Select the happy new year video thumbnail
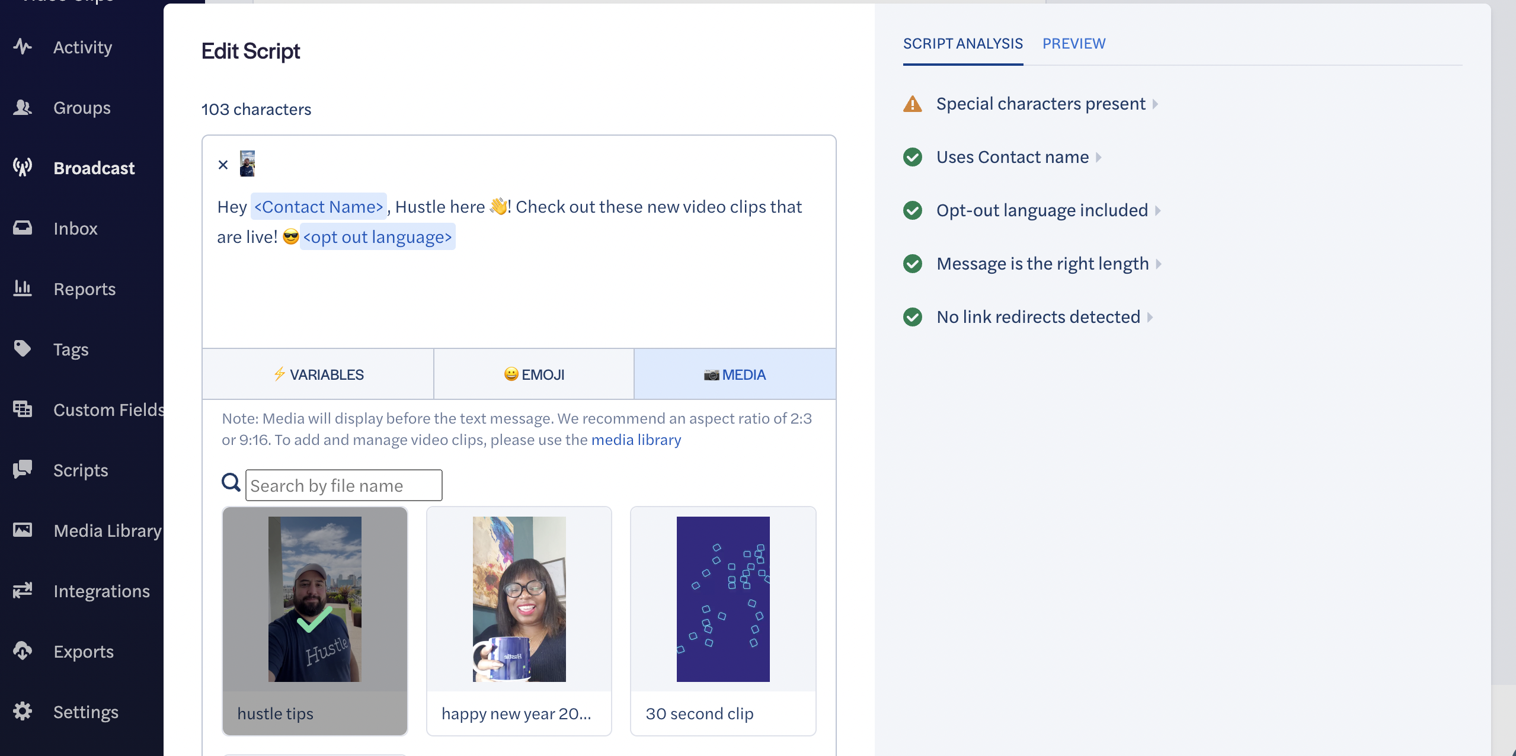 (519, 599)
